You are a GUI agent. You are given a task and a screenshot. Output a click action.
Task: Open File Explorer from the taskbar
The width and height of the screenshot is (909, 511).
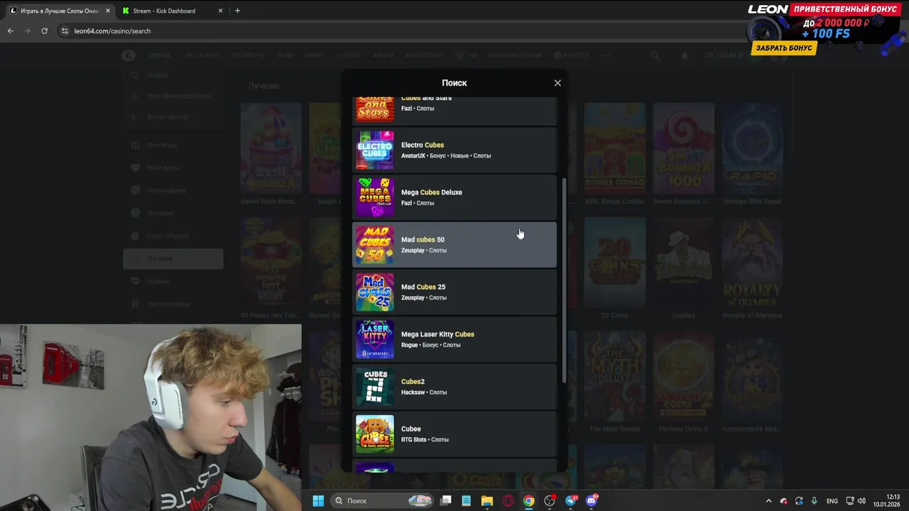point(487,501)
